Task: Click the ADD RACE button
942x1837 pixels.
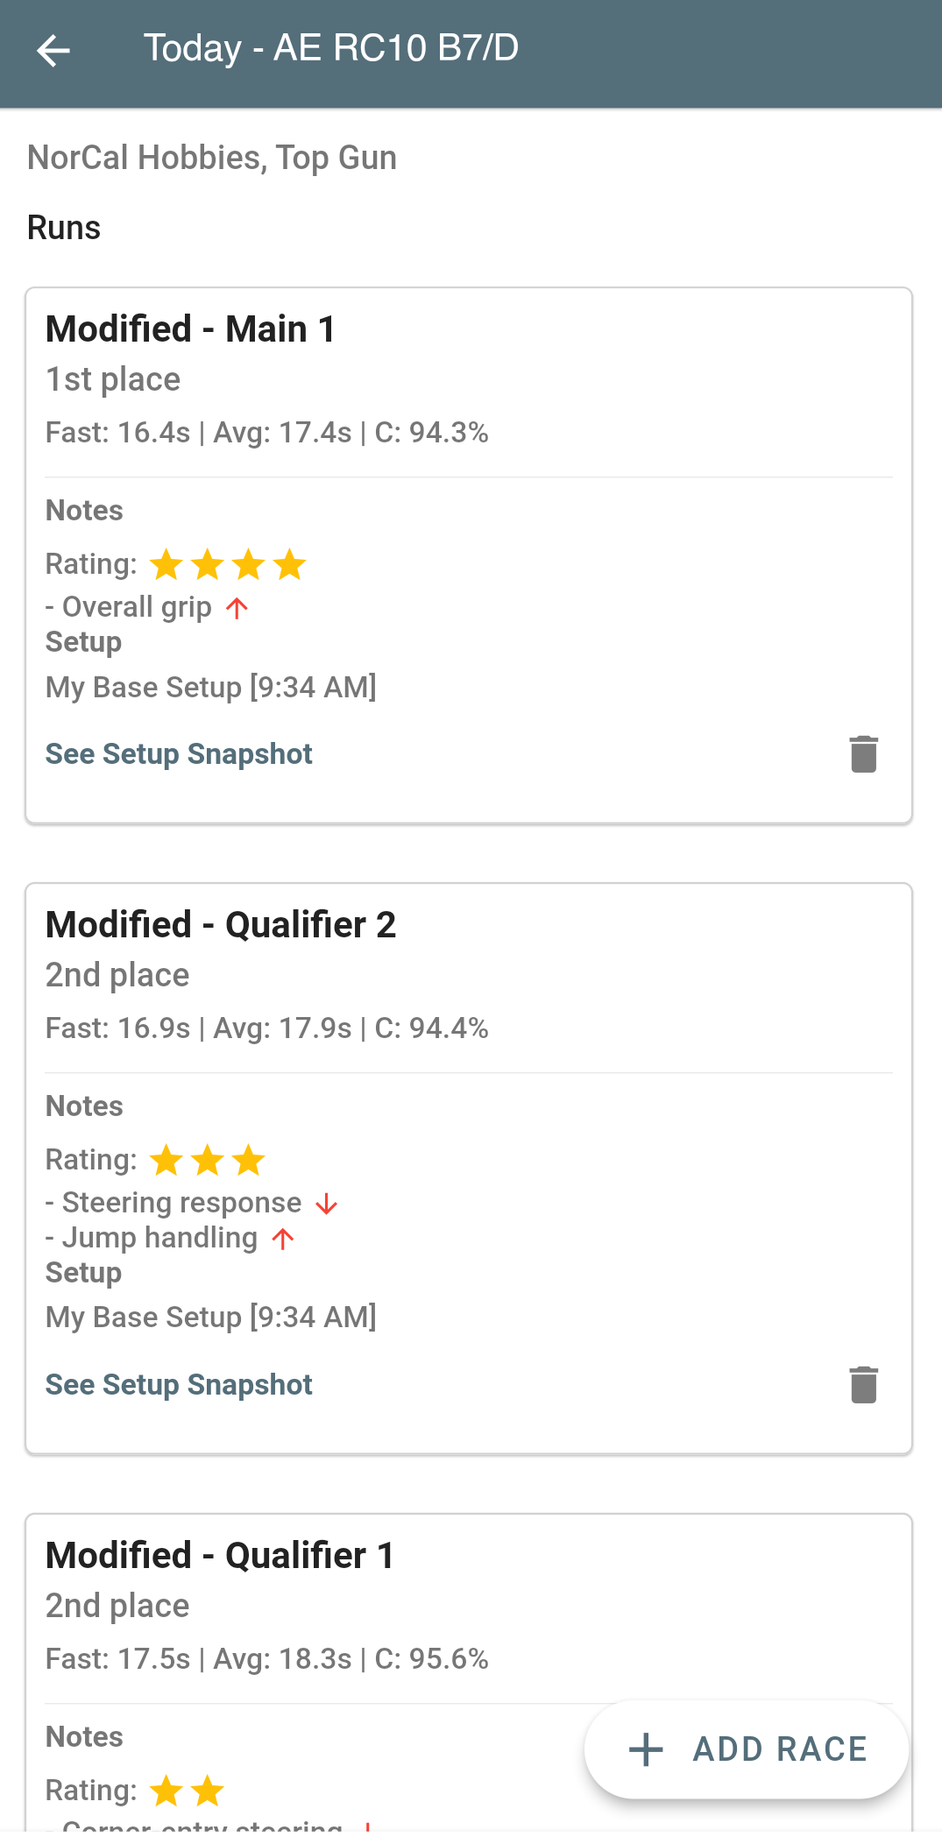Action: click(x=747, y=1749)
